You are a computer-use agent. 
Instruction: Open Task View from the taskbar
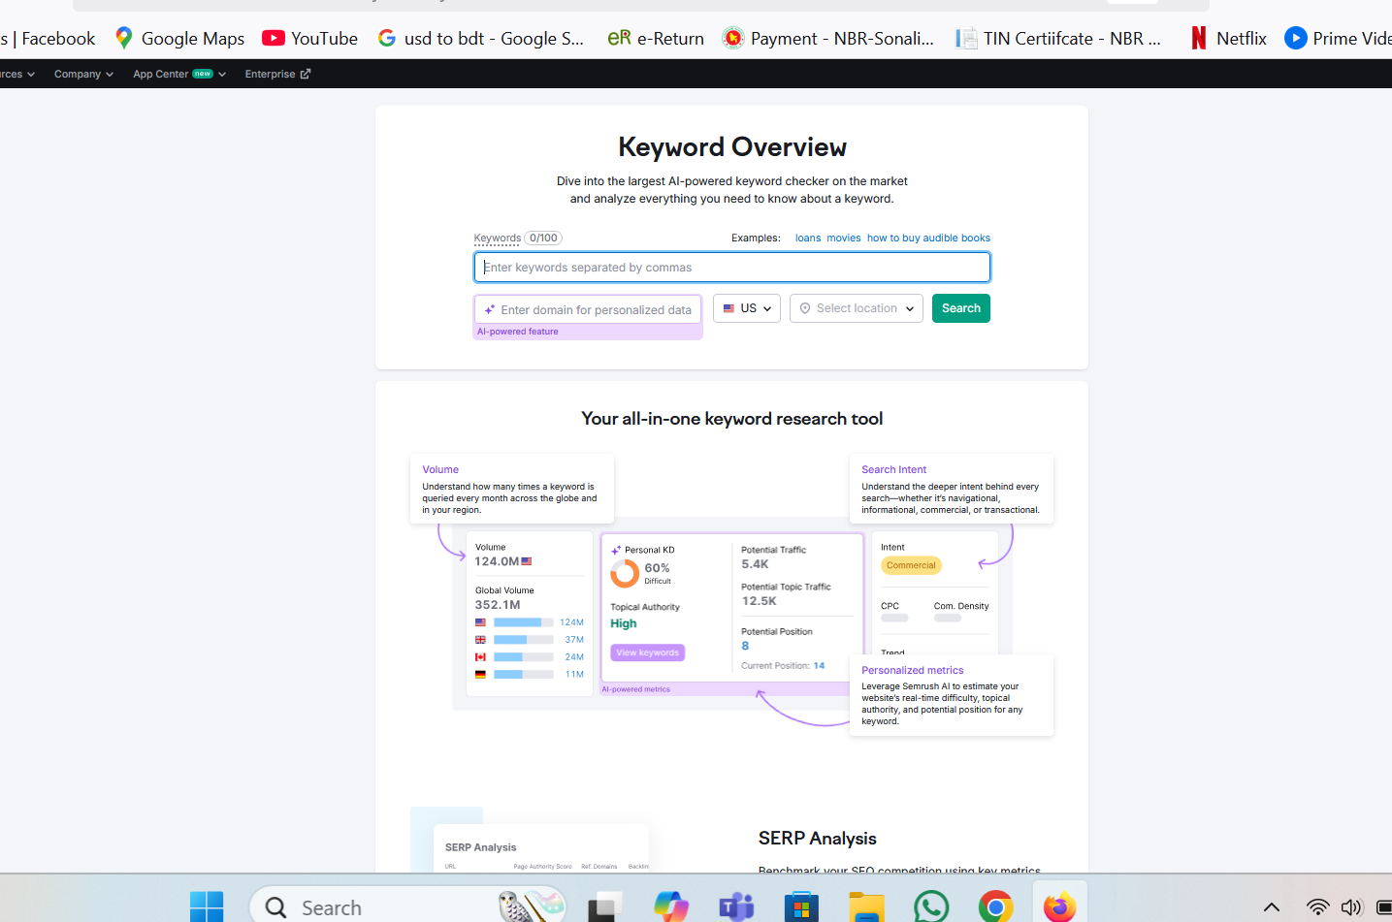[605, 907]
